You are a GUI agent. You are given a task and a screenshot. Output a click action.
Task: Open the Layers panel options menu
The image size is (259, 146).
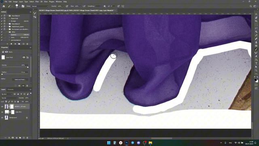tap(30, 90)
